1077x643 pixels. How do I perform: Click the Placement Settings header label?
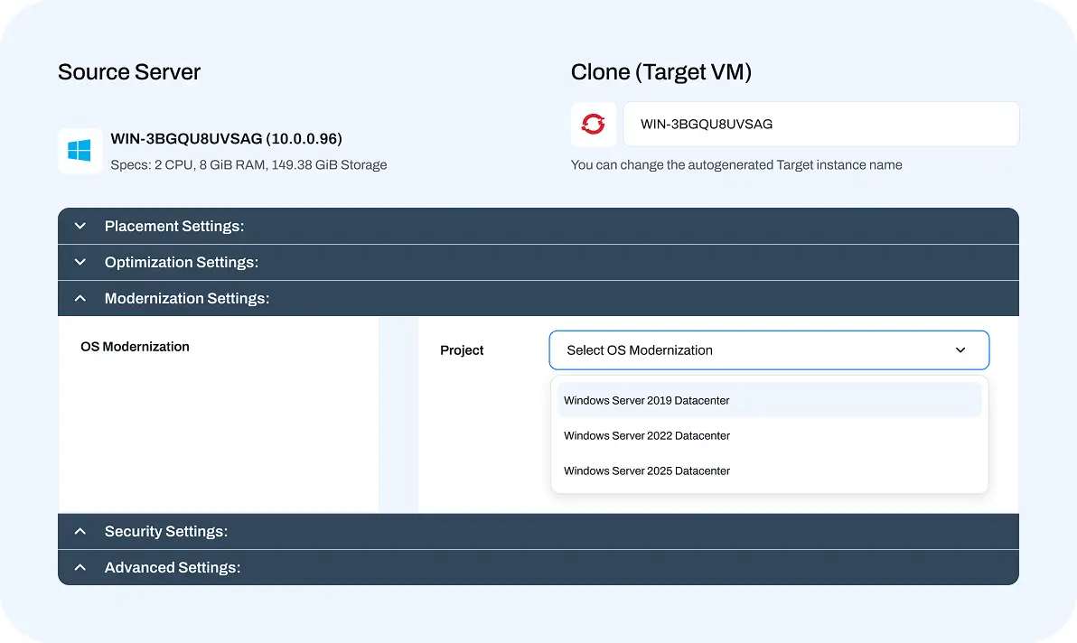tap(173, 226)
